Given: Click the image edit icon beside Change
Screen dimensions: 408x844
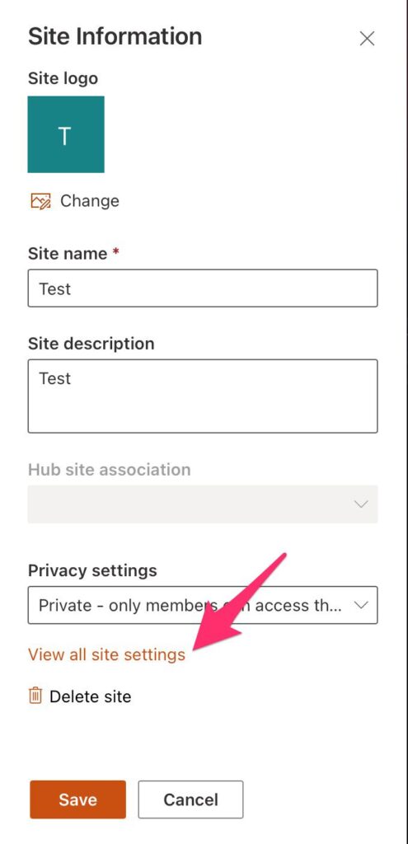Looking at the screenshot, I should (x=40, y=201).
